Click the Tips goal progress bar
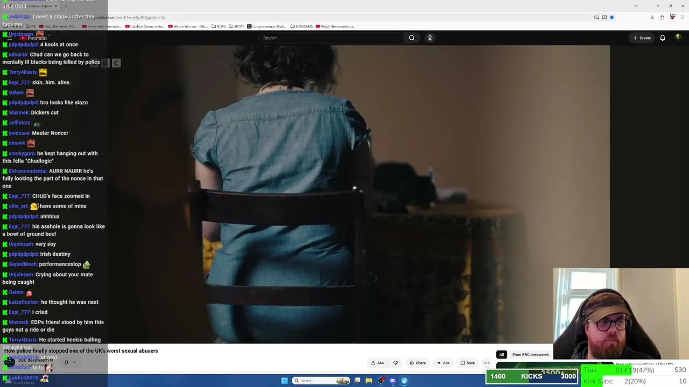This screenshot has width=689, height=387. pyautogui.click(x=635, y=370)
